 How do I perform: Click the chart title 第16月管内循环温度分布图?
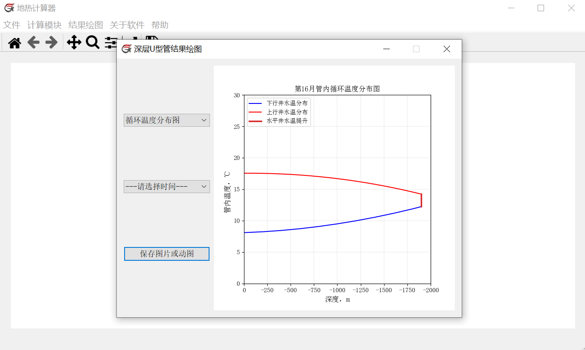point(337,89)
